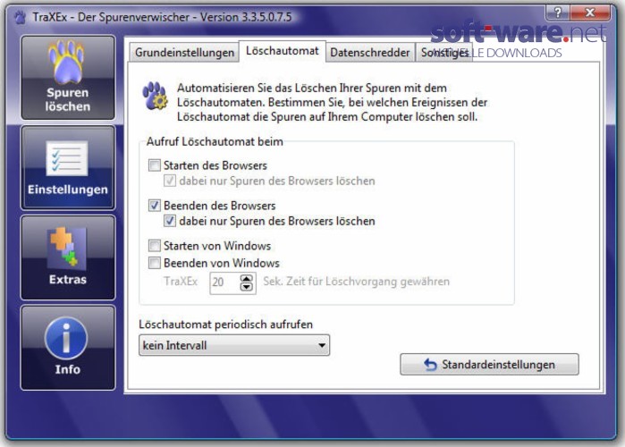The height and width of the screenshot is (447, 625).
Task: Open the kein Intervall dropdown
Action: click(234, 345)
